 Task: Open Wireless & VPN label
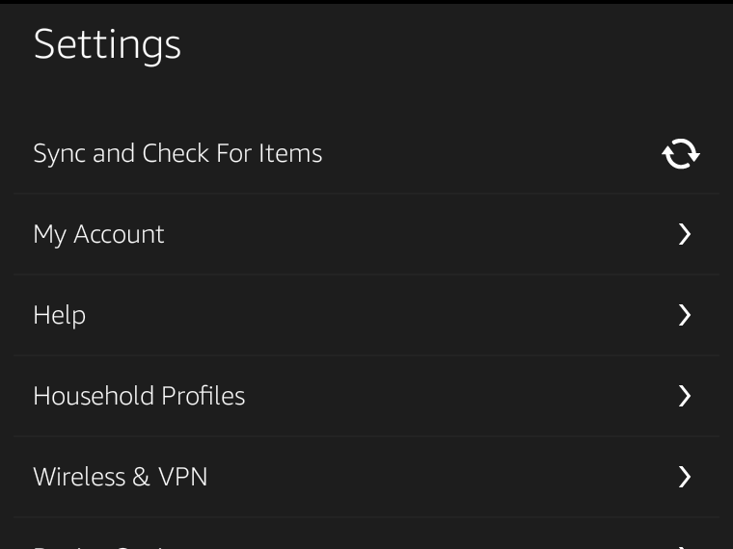[x=121, y=477]
